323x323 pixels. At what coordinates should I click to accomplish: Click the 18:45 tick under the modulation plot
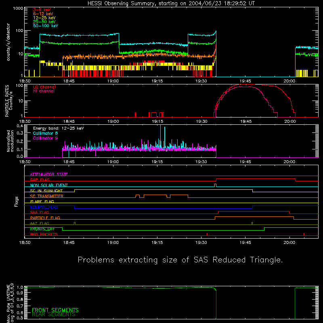[69, 162]
